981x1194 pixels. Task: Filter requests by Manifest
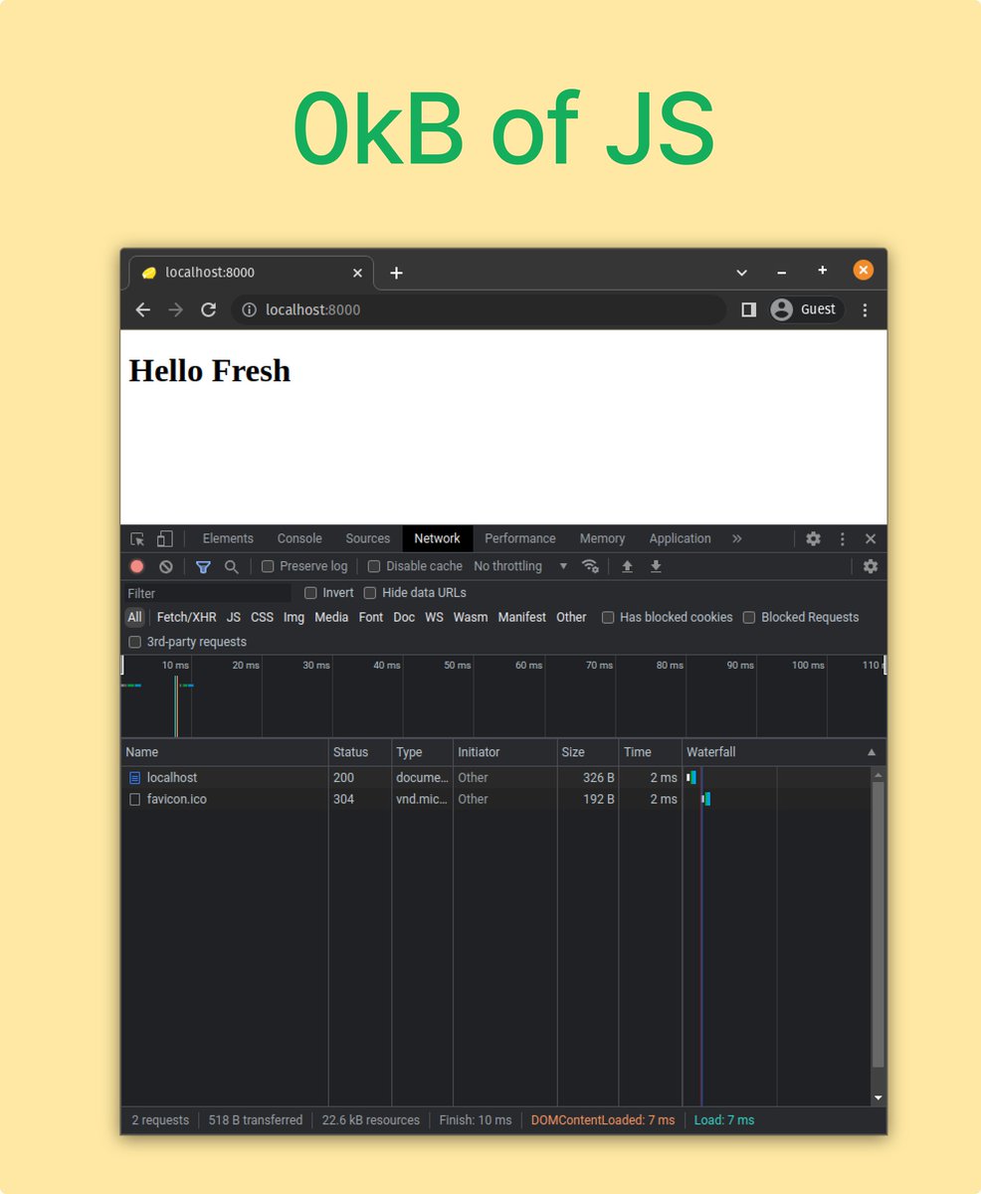tap(522, 617)
